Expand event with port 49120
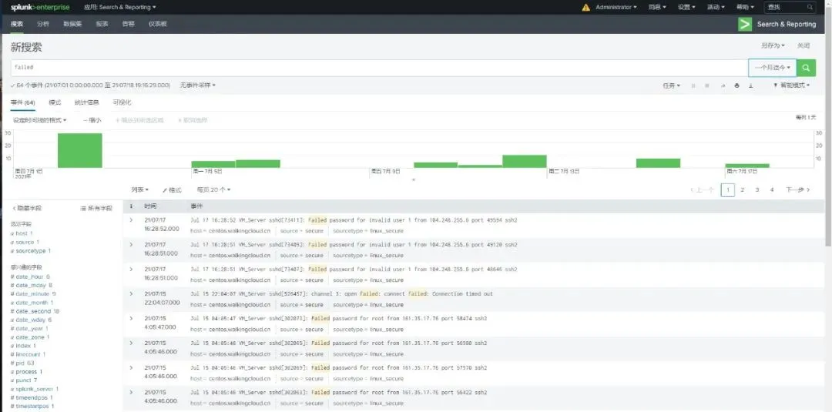 pyautogui.click(x=131, y=244)
